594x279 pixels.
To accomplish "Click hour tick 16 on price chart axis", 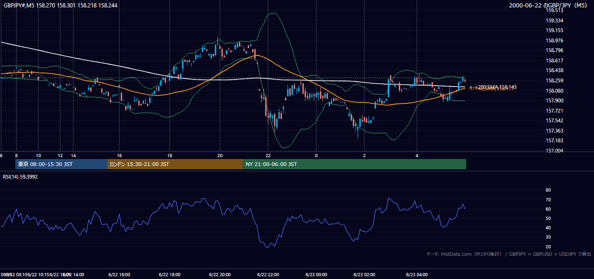I will pos(119,155).
